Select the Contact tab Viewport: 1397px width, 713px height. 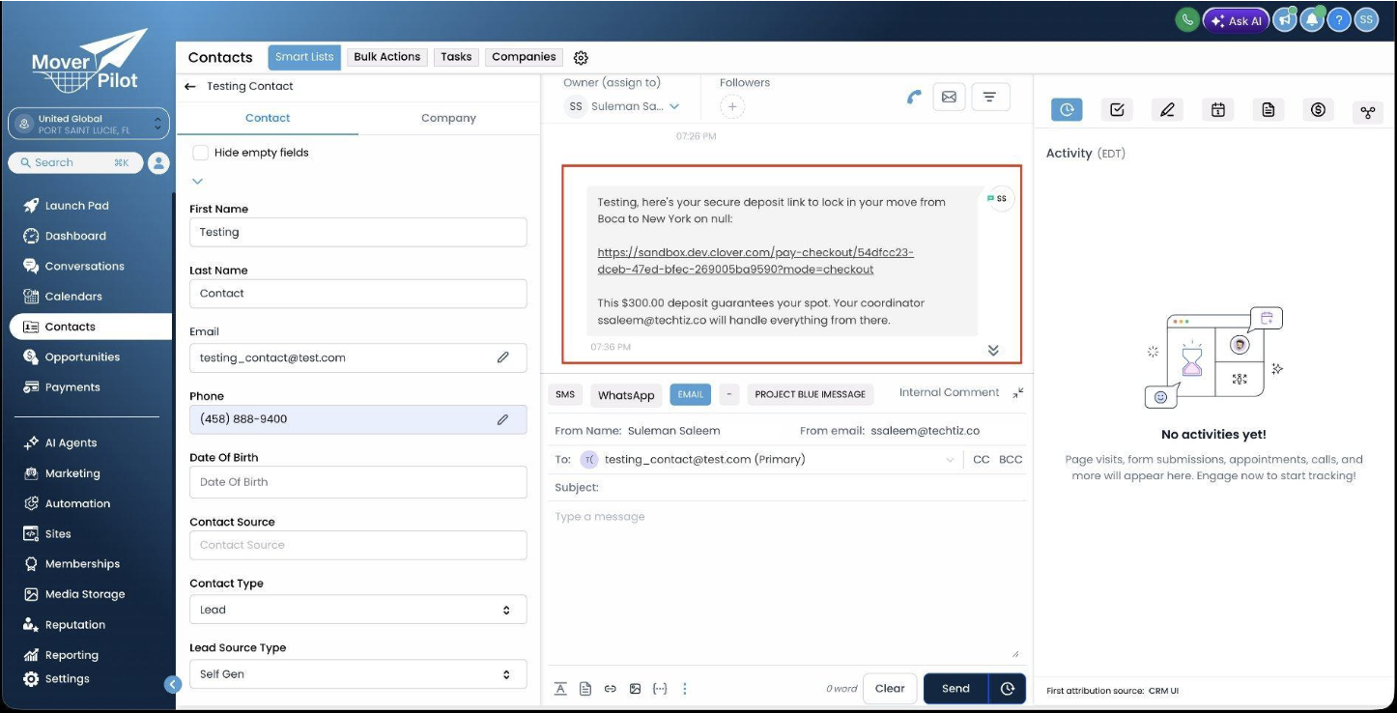(268, 118)
